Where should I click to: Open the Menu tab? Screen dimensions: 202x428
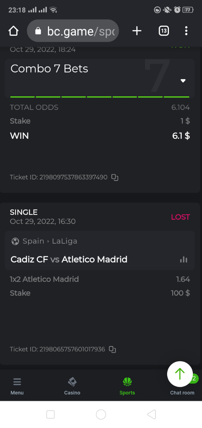click(17, 386)
